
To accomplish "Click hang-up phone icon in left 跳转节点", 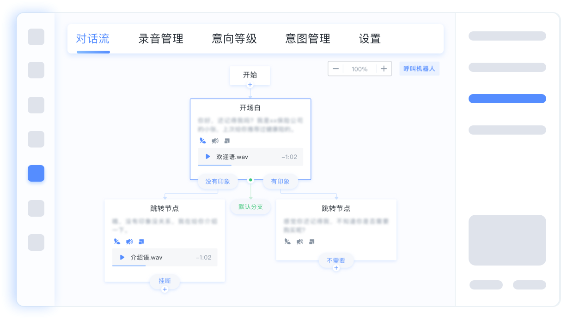I will click(x=117, y=242).
